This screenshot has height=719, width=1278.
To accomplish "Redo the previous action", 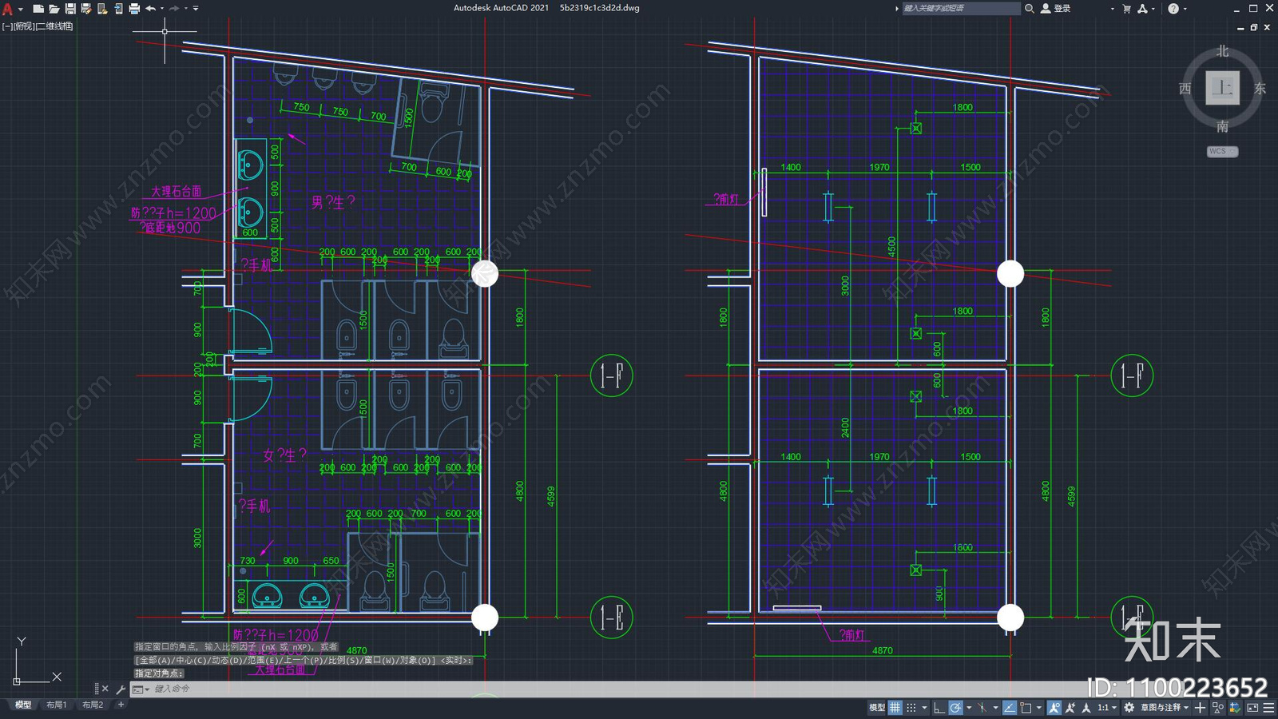I will tap(174, 9).
